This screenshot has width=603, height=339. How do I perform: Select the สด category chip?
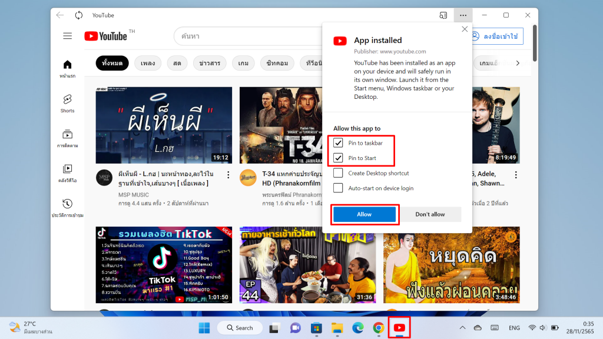coord(177,63)
